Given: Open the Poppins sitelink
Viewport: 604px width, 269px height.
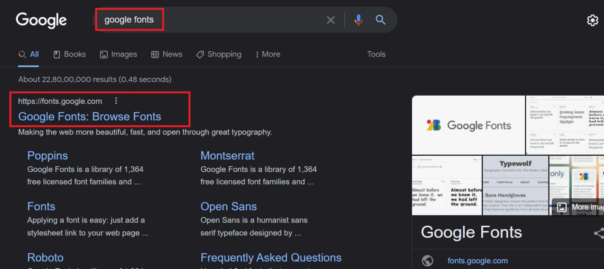Looking at the screenshot, I should tap(48, 156).
